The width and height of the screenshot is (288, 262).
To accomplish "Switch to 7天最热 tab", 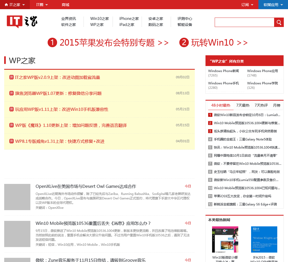I will (x=243, y=105).
